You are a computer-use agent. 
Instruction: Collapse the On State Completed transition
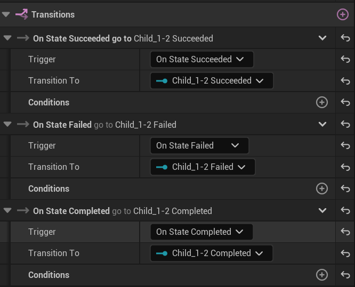pos(7,211)
